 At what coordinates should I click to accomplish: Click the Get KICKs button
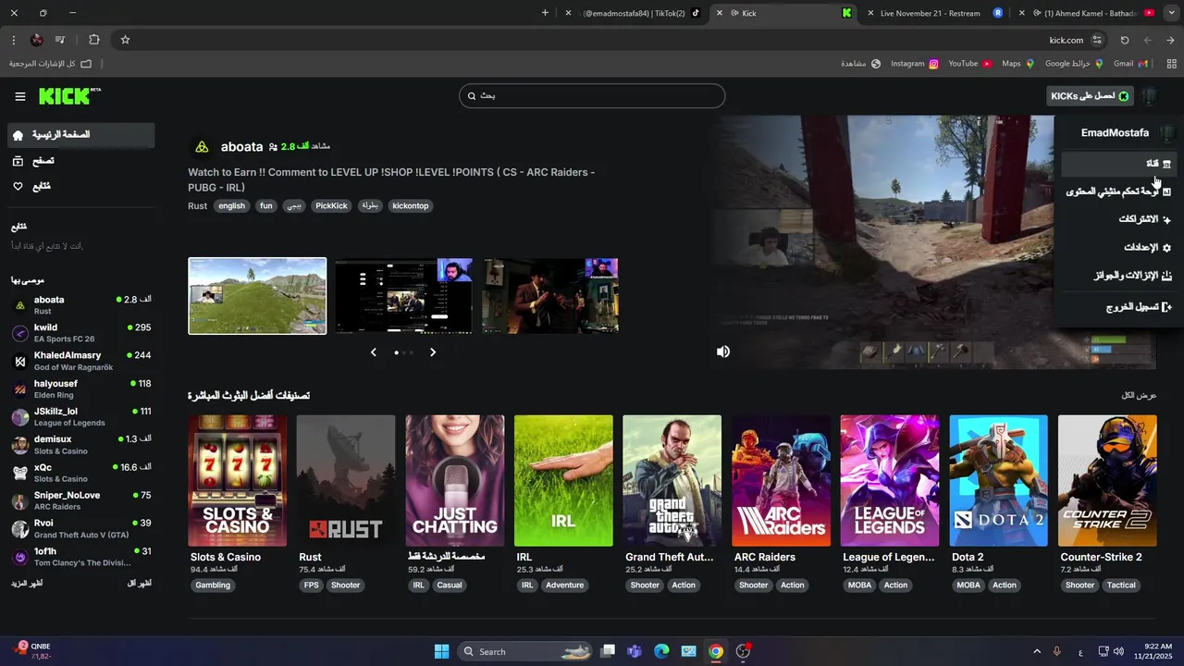click(x=1090, y=96)
